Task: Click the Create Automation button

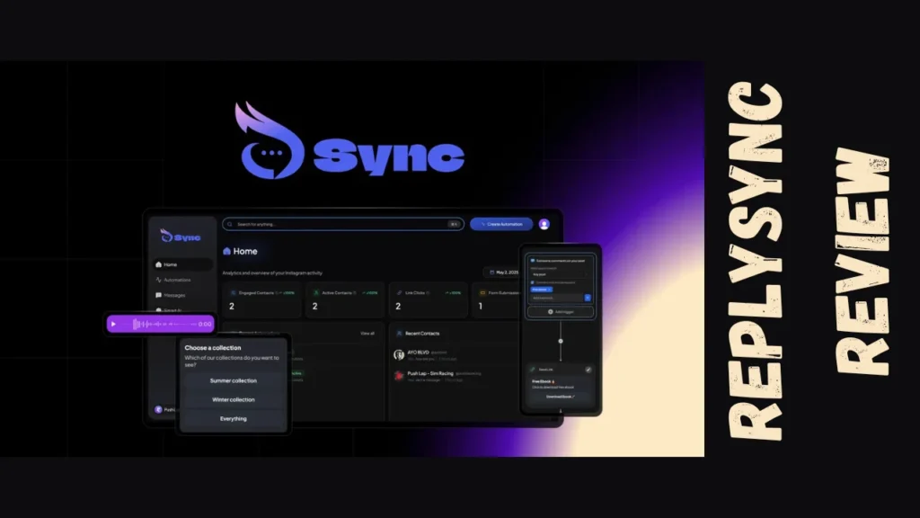Action: click(x=501, y=224)
